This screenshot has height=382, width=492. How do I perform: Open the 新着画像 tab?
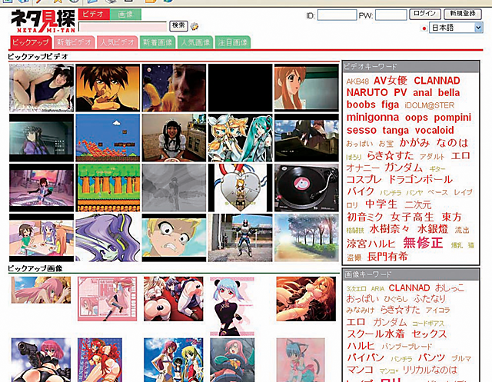click(158, 42)
